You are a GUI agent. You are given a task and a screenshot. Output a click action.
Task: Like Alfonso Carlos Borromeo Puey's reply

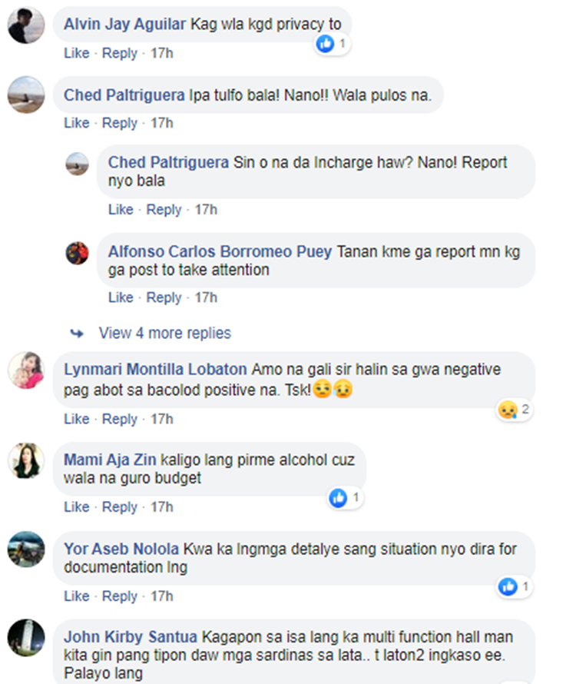pyautogui.click(x=121, y=297)
